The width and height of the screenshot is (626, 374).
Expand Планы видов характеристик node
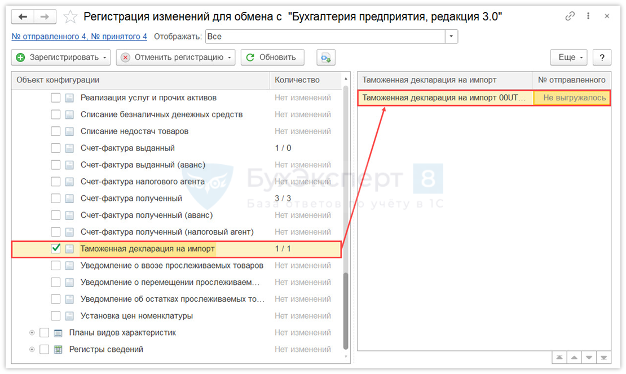click(32, 332)
